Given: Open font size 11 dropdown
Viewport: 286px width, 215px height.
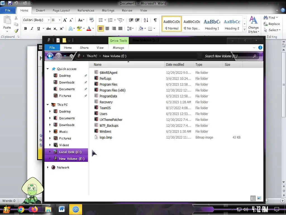Looking at the screenshot, I should (59, 20).
